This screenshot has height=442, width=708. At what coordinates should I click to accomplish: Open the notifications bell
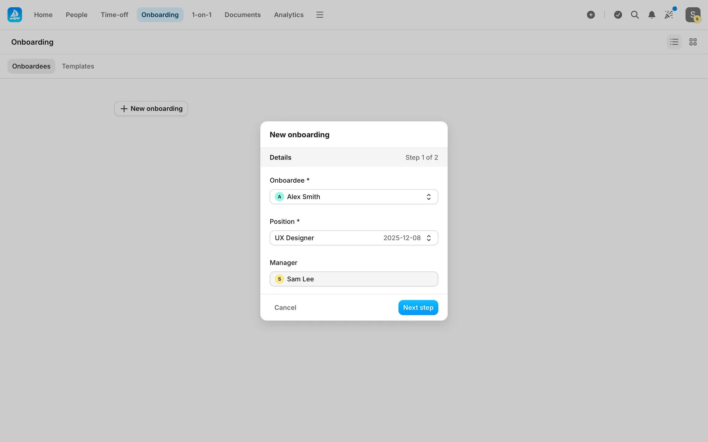point(652,15)
